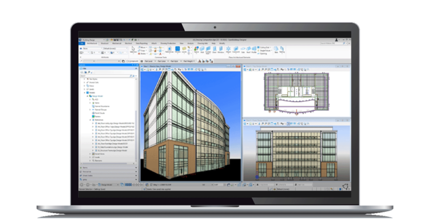This screenshot has width=431, height=221.
Task: Select the Slab tool
Action: tap(243, 50)
